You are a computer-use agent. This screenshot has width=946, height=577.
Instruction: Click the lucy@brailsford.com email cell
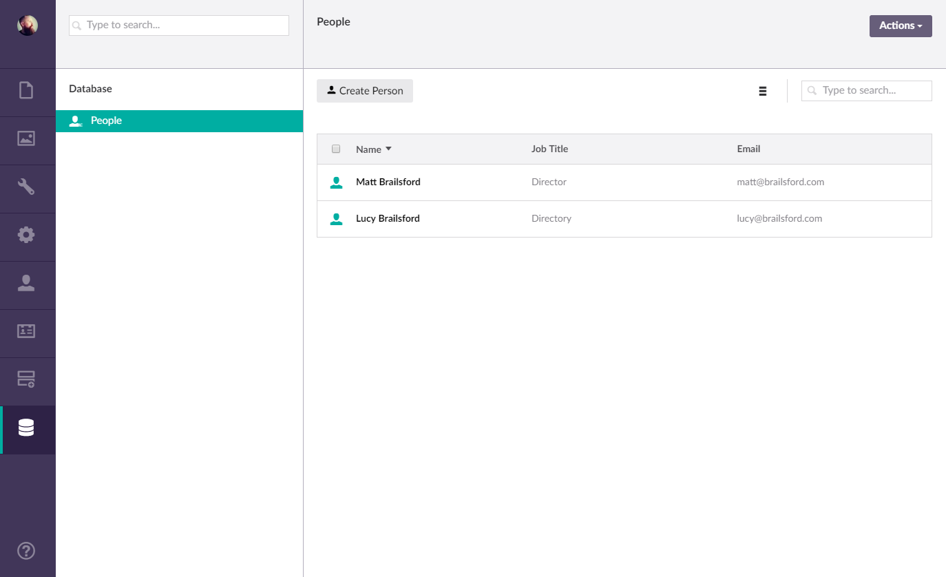[779, 219]
